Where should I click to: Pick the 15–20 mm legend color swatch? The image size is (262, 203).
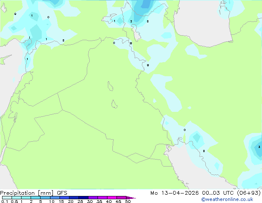64,198
